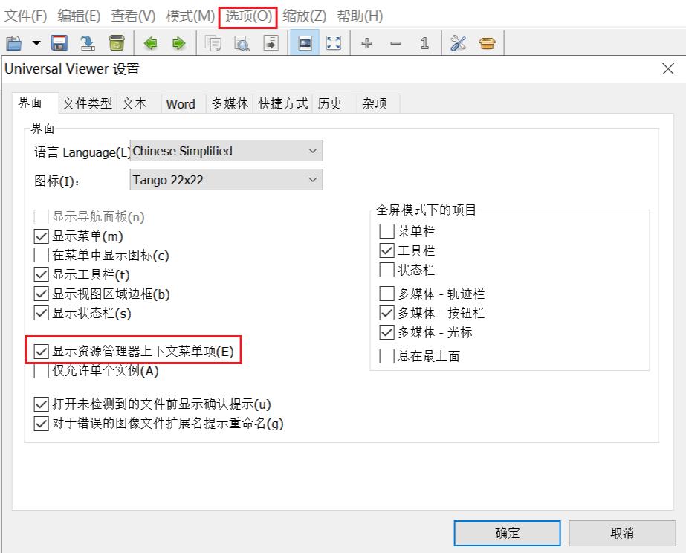Enable 总在最上面 checkbox

pyautogui.click(x=386, y=356)
